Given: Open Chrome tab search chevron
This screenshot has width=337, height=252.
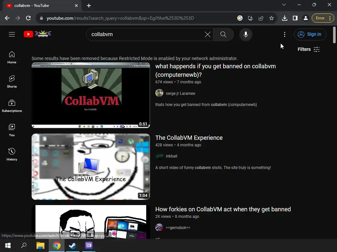Looking at the screenshot, I should (x=284, y=5).
